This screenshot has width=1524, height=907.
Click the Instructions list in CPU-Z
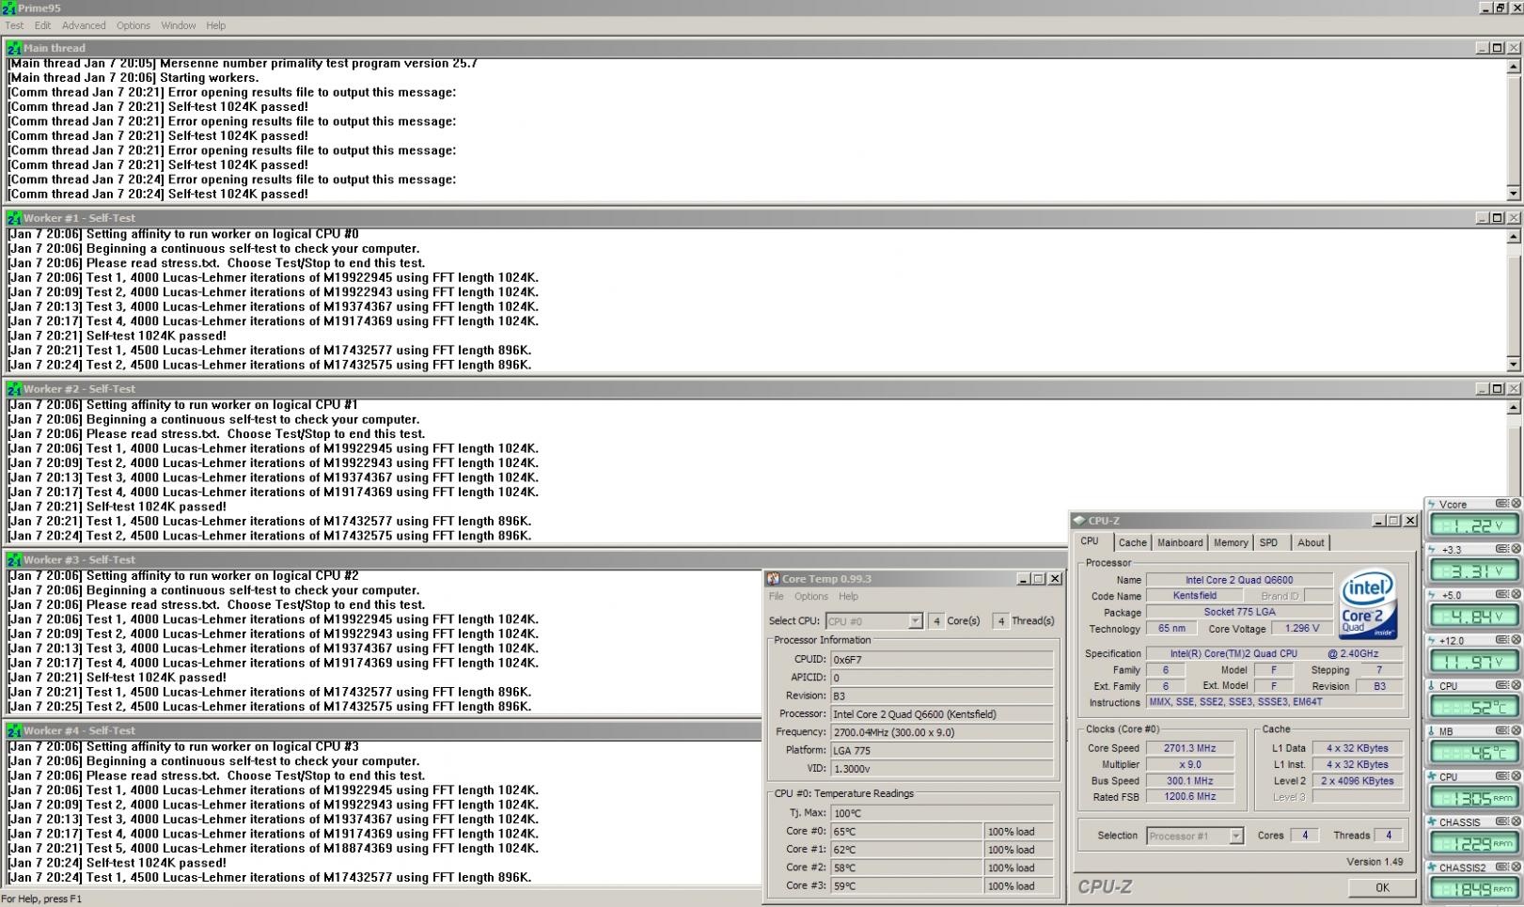pos(1274,702)
